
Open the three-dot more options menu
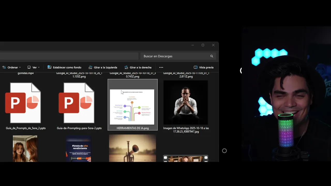pos(161,67)
